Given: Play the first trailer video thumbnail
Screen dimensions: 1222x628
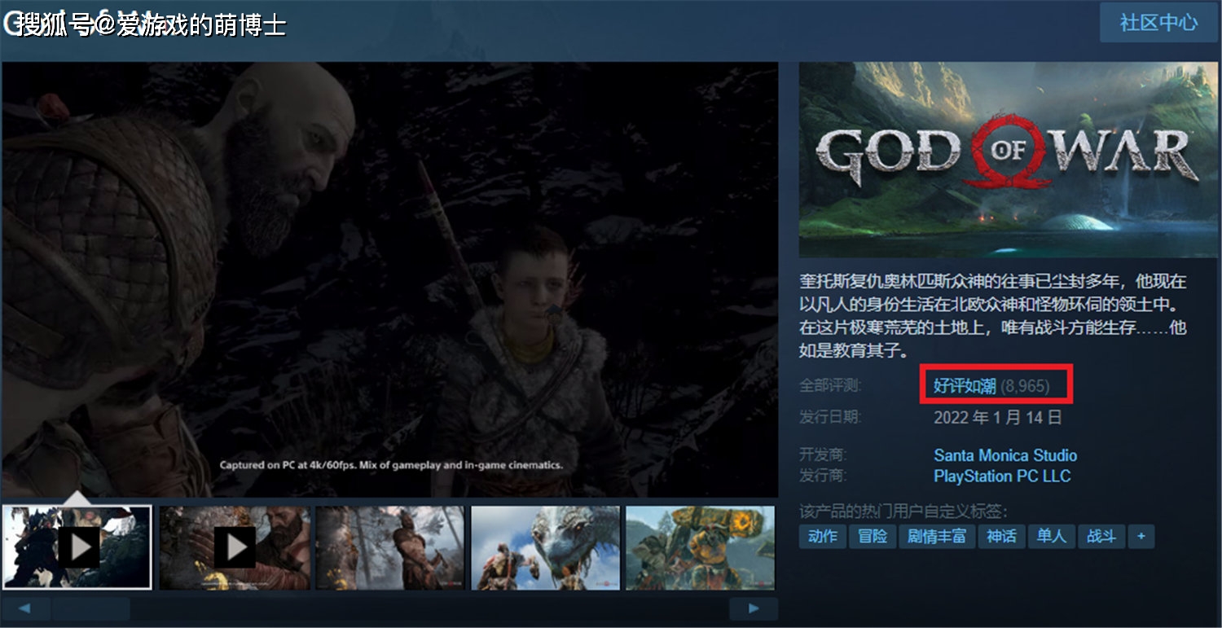Looking at the screenshot, I should pyautogui.click(x=77, y=547).
